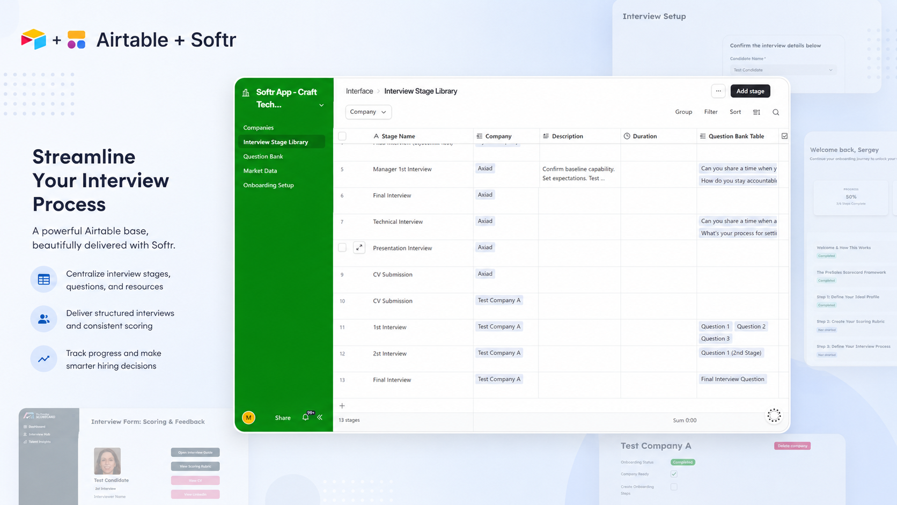The image size is (897, 505).
Task: Click the Sum 0:00 summary
Action: 685,420
